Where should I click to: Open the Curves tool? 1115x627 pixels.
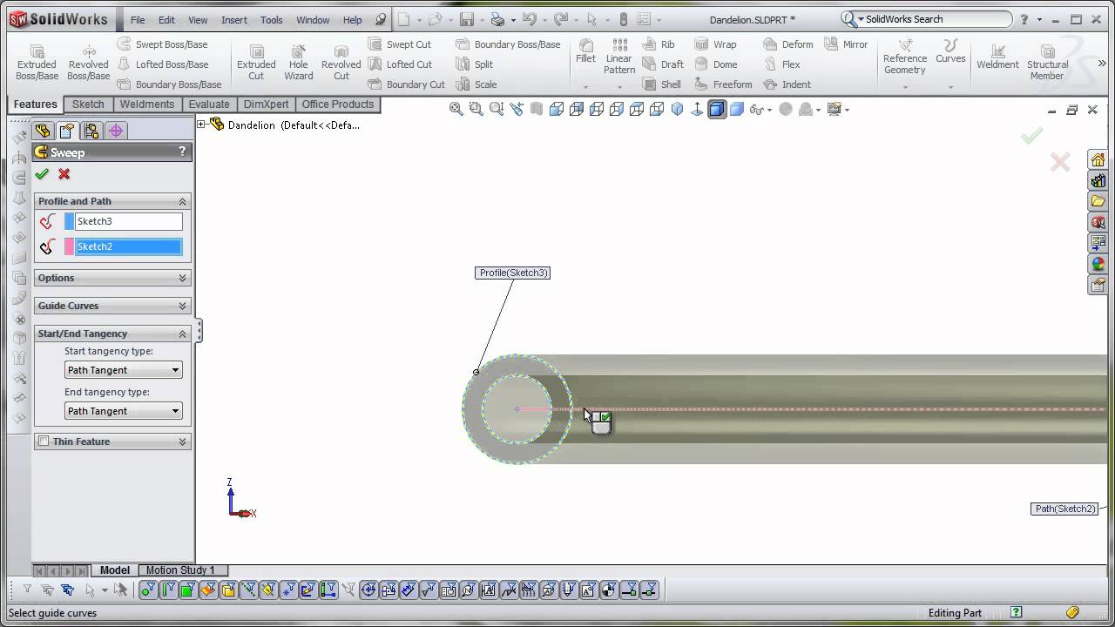(950, 51)
